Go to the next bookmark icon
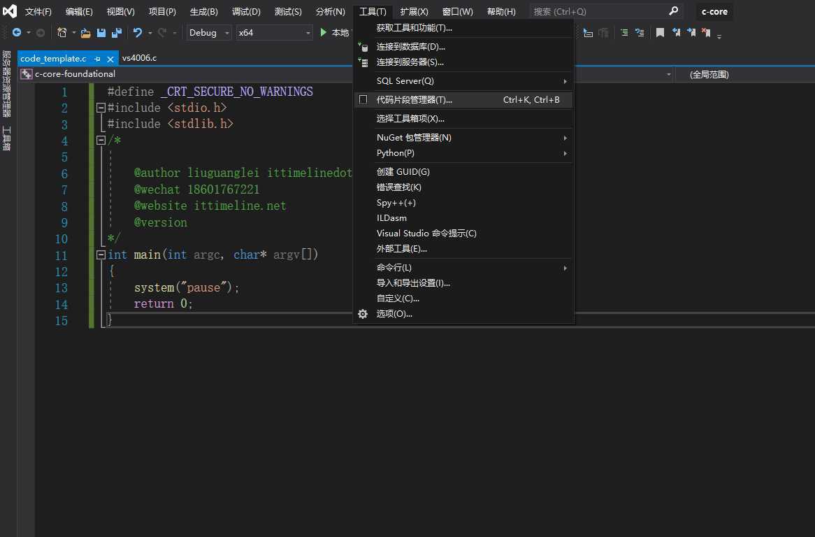The image size is (815, 537). click(x=691, y=33)
